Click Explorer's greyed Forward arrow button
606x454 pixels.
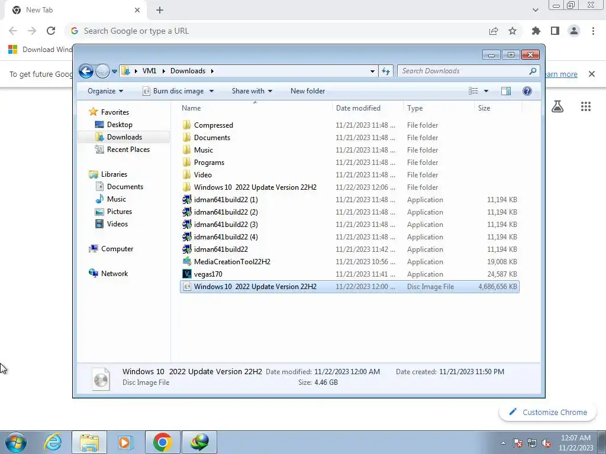point(102,71)
